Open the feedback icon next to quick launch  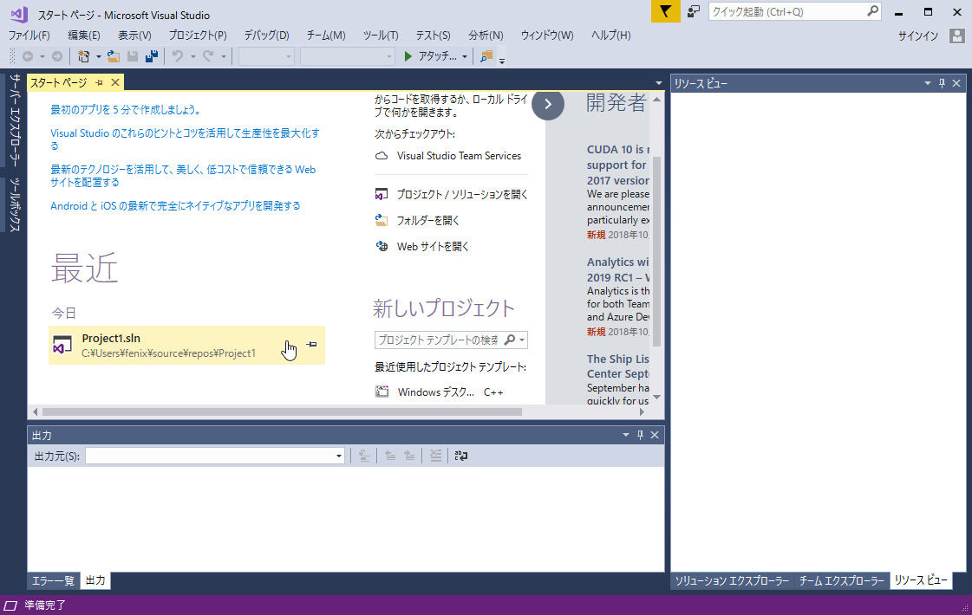pyautogui.click(x=694, y=12)
